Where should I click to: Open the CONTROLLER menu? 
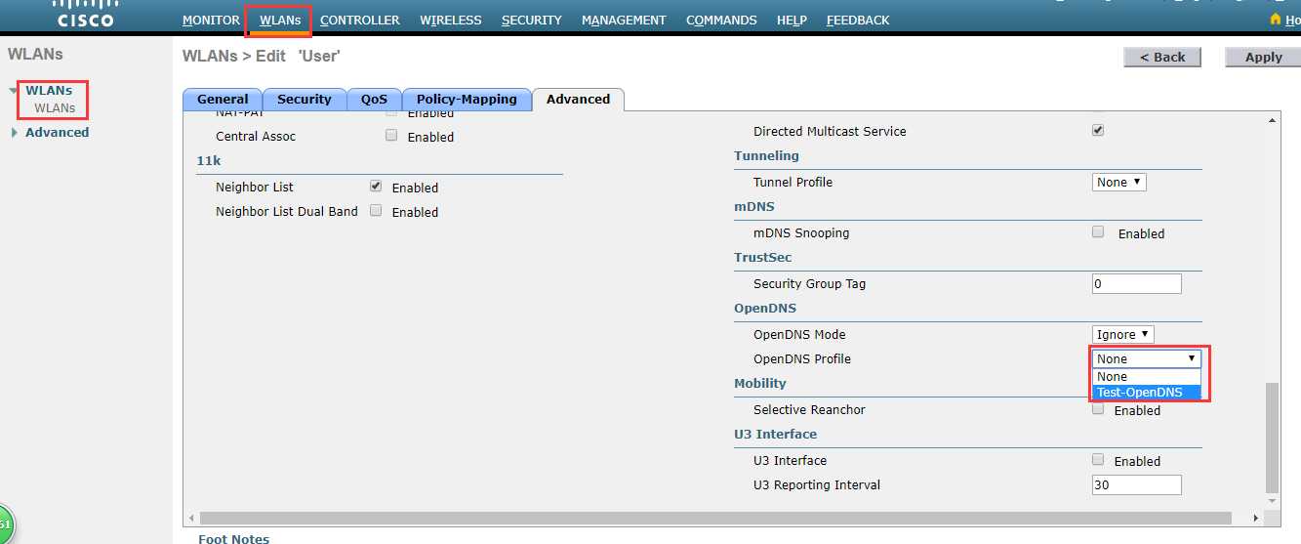(359, 20)
